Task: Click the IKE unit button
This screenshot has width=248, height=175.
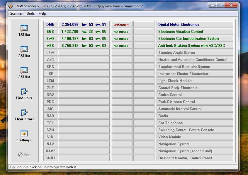Action: [x=50, y=74]
